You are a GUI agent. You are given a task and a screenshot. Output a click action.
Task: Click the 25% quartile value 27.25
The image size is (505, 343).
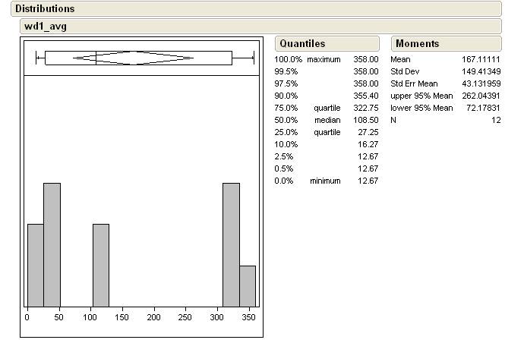[368, 132]
